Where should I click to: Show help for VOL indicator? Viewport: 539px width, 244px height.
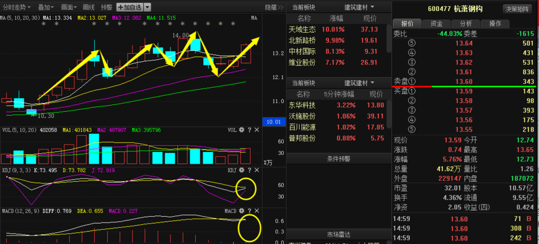pyautogui.click(x=250, y=130)
